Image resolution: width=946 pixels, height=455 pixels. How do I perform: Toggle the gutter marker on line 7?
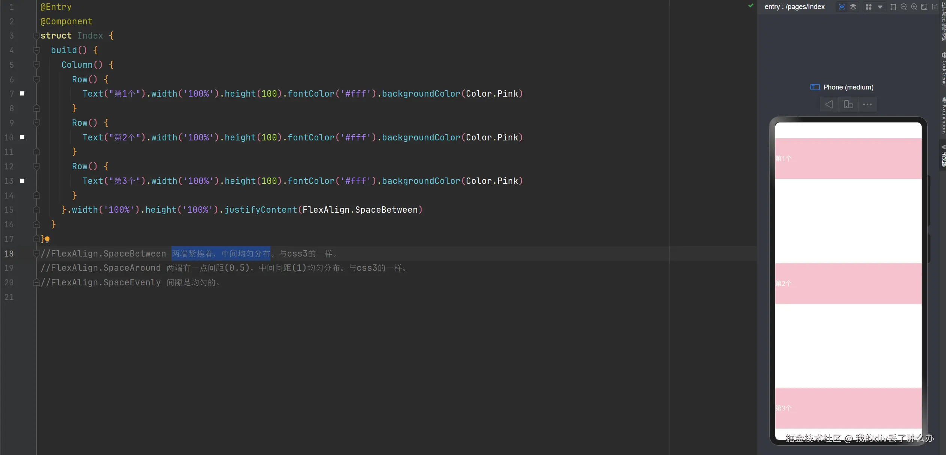(x=22, y=94)
